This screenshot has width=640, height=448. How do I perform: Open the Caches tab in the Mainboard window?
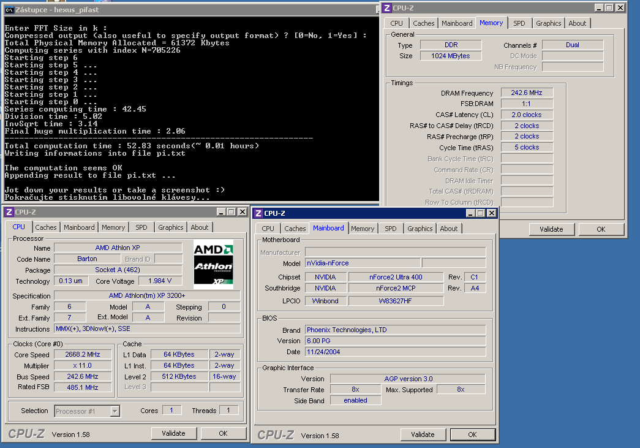point(295,229)
